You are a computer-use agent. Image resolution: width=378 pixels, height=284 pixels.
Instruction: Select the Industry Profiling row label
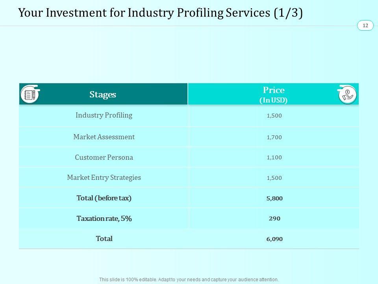pos(104,115)
